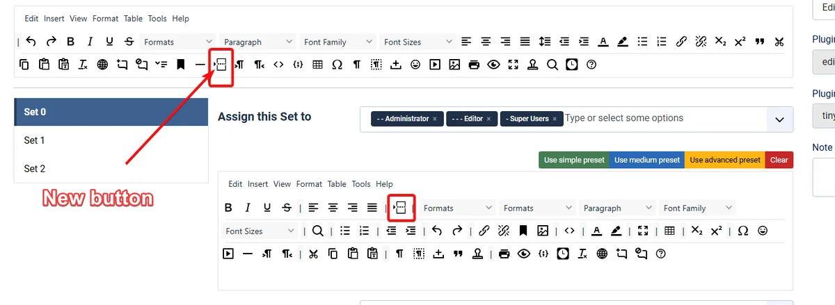Open Font Family dropdown in Set 0 toolbar
The width and height of the screenshot is (835, 305).
pyautogui.click(x=697, y=208)
